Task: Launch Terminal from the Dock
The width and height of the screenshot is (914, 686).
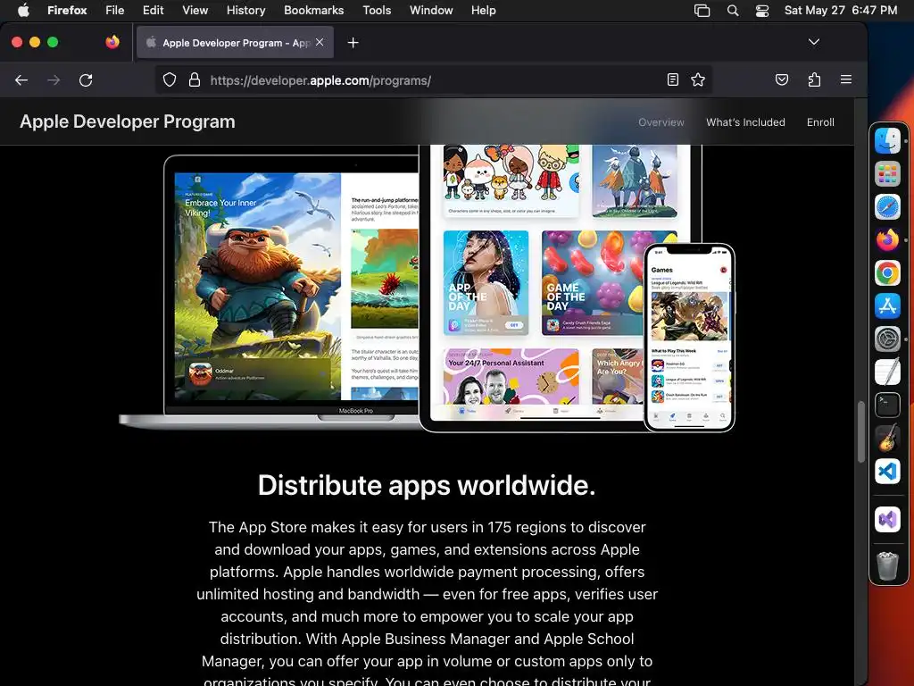Action: [887, 405]
